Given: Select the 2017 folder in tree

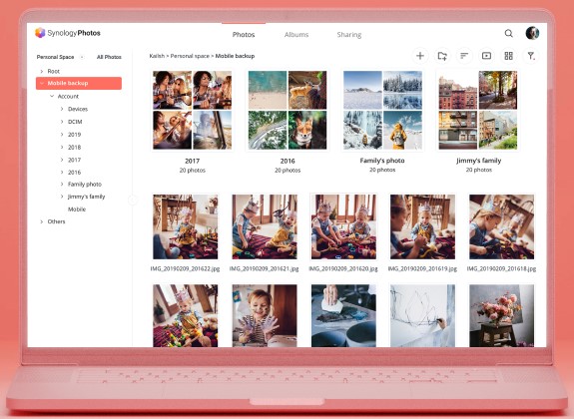Looking at the screenshot, I should tap(74, 160).
